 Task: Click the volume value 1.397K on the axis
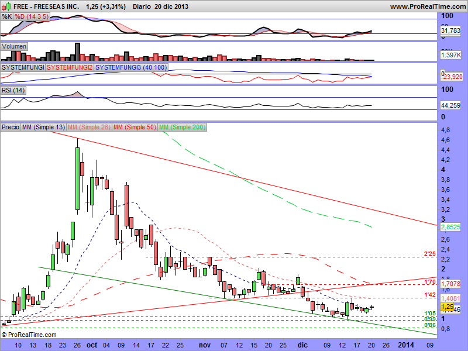click(x=451, y=55)
